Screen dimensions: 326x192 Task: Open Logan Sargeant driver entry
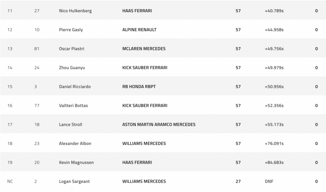point(74,181)
